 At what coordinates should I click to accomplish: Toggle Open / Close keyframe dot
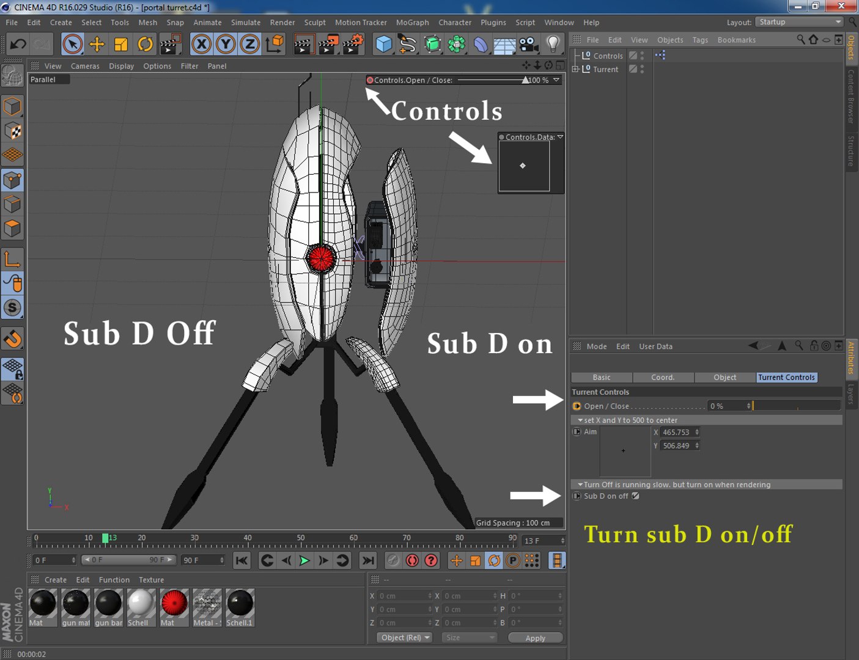pyautogui.click(x=577, y=406)
